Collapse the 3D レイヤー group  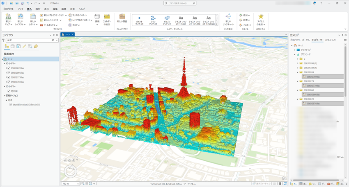(5, 63)
